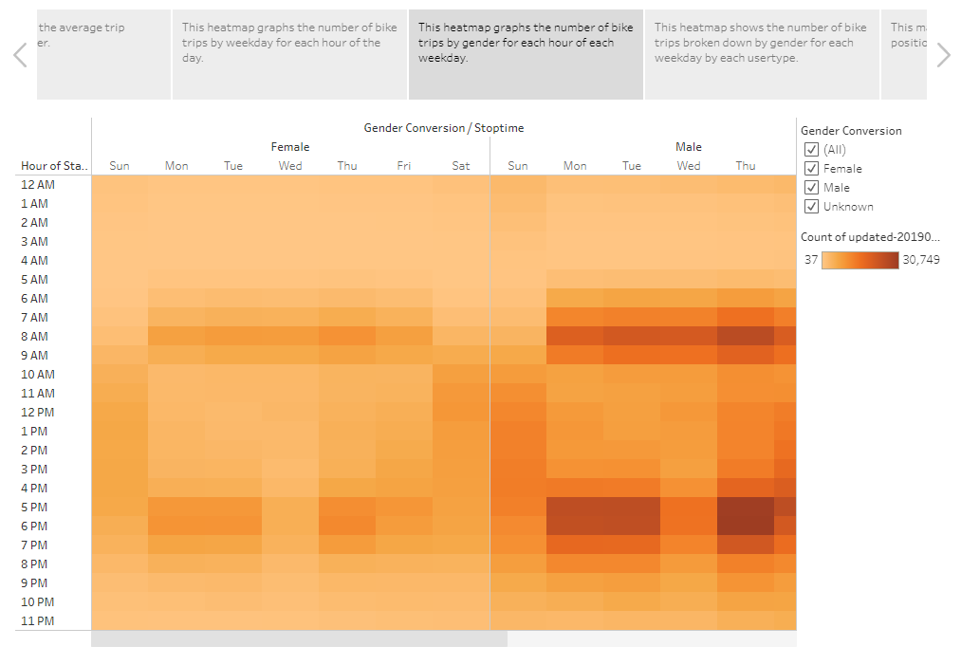
Task: Toggle the (All) filter checkbox
Action: [x=812, y=149]
